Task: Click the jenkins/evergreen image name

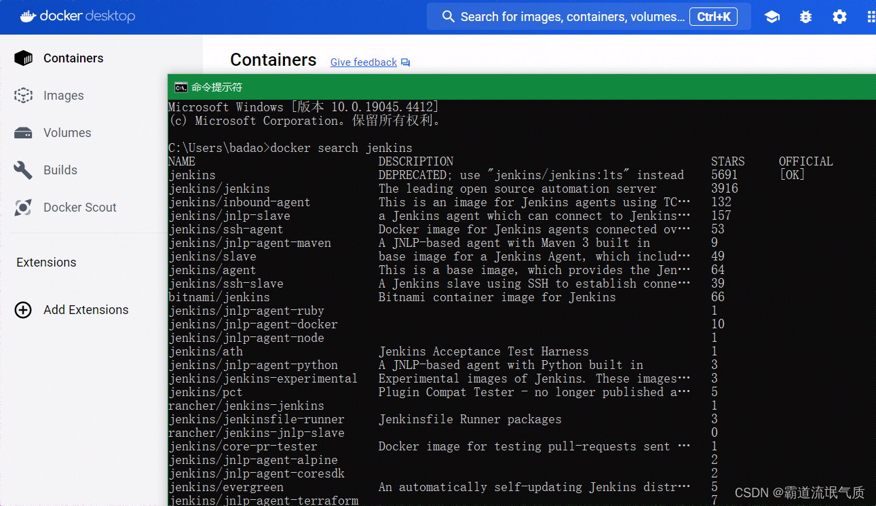Action: coord(226,487)
